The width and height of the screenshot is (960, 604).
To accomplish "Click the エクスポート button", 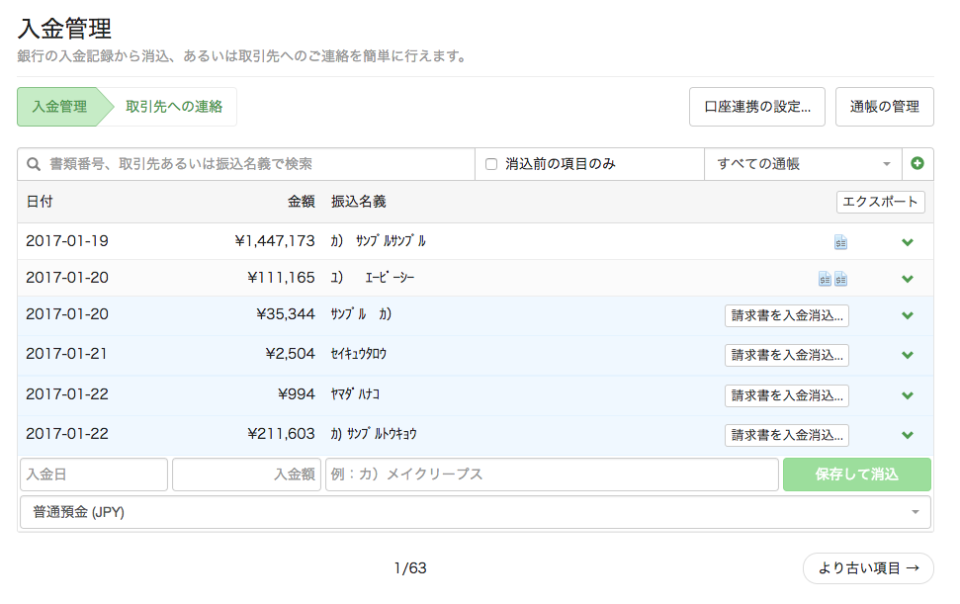I will [x=880, y=202].
